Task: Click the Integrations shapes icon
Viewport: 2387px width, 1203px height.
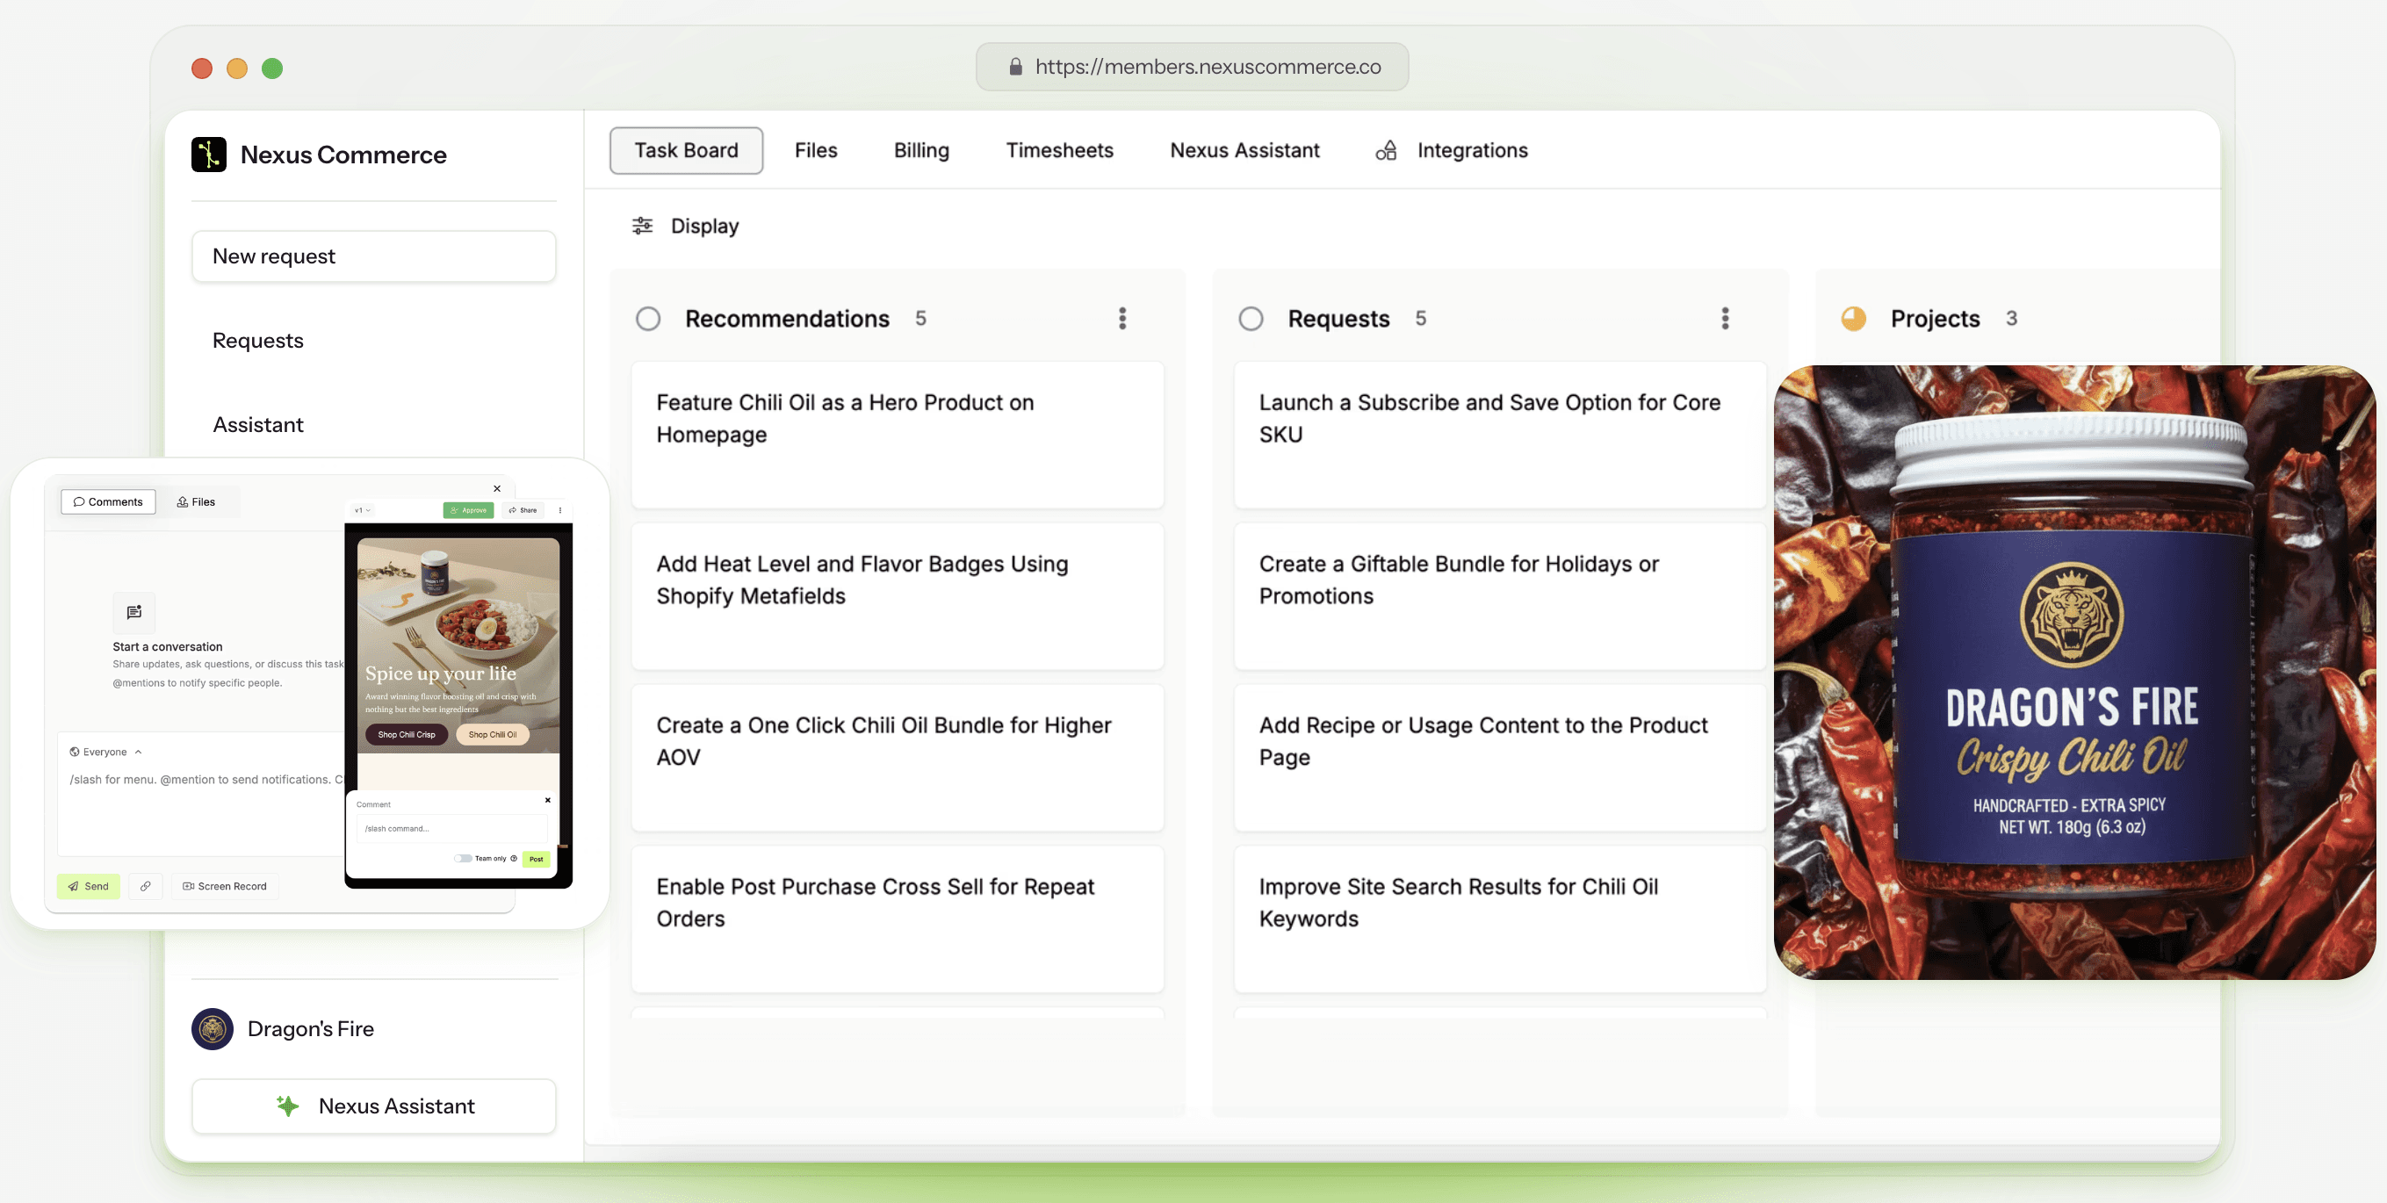Action: (x=1386, y=150)
